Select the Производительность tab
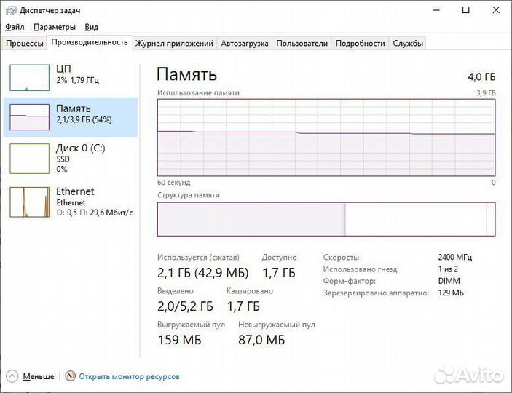The height and width of the screenshot is (393, 512). click(x=90, y=42)
